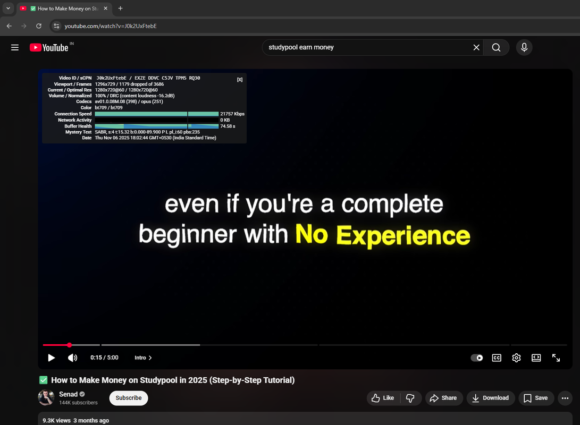Download the video
Image resolution: width=580 pixels, height=425 pixels.
point(491,398)
